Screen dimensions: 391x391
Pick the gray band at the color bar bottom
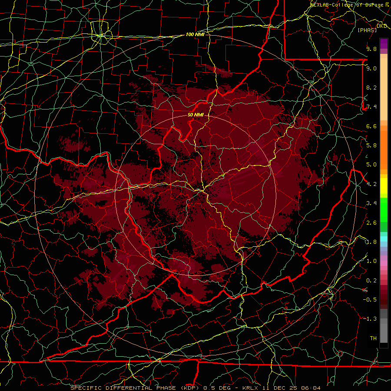[x=384, y=333]
